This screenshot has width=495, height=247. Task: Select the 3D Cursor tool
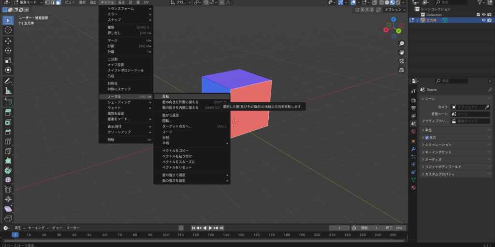coord(8,30)
